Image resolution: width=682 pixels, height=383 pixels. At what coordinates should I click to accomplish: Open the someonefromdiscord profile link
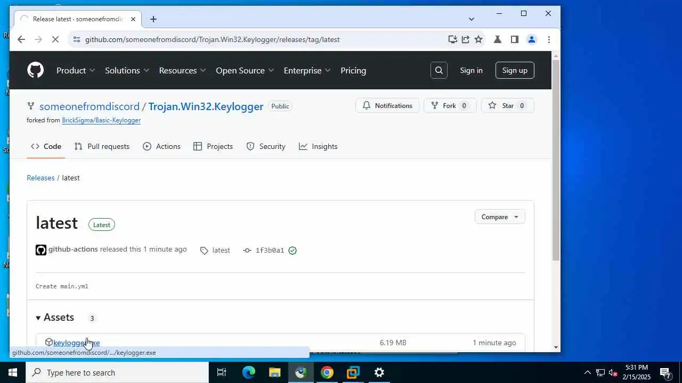coord(90,106)
